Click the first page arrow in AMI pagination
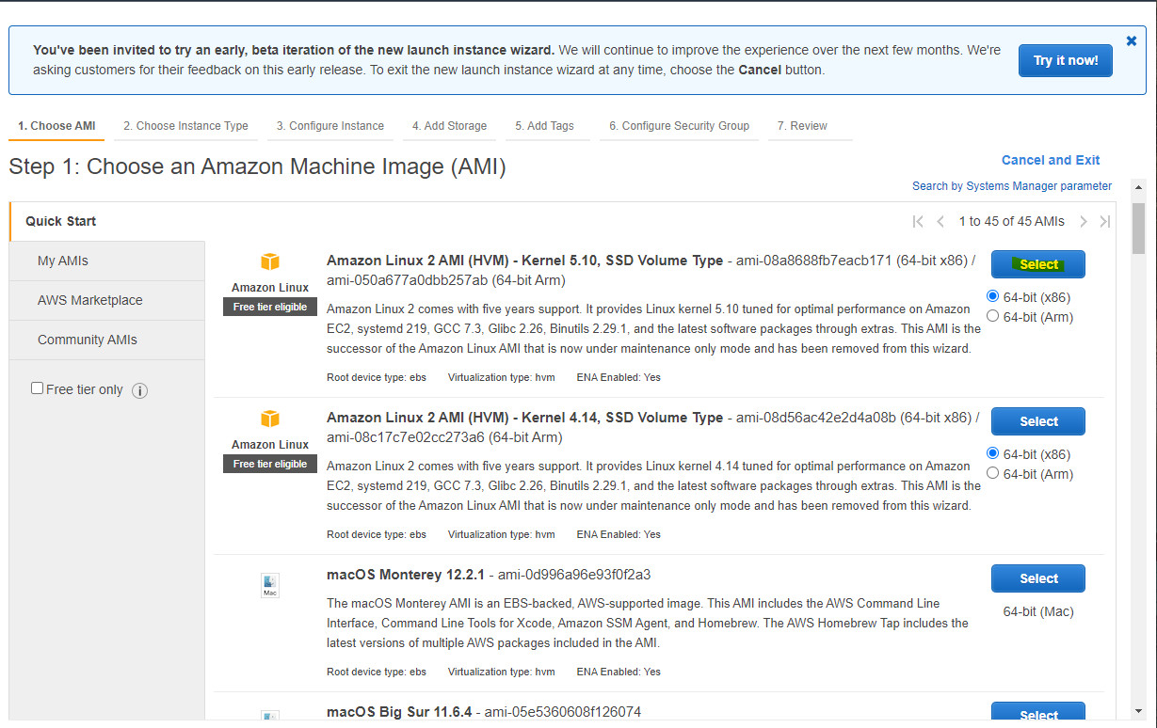The height and width of the screenshot is (728, 1157). click(x=918, y=221)
